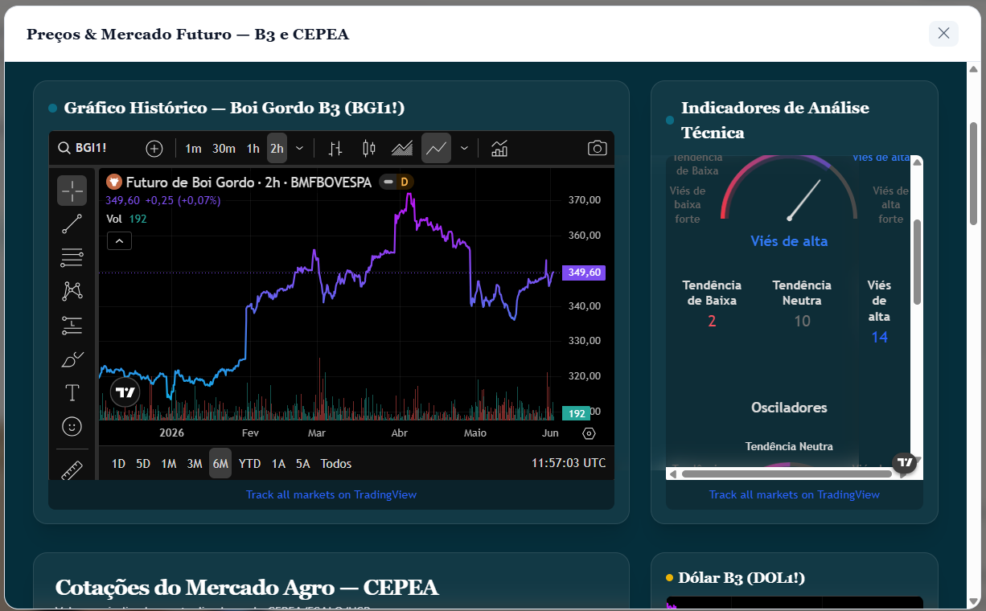Viewport: 986px width, 611px height.
Task: Set range to 1A
Action: 278,464
